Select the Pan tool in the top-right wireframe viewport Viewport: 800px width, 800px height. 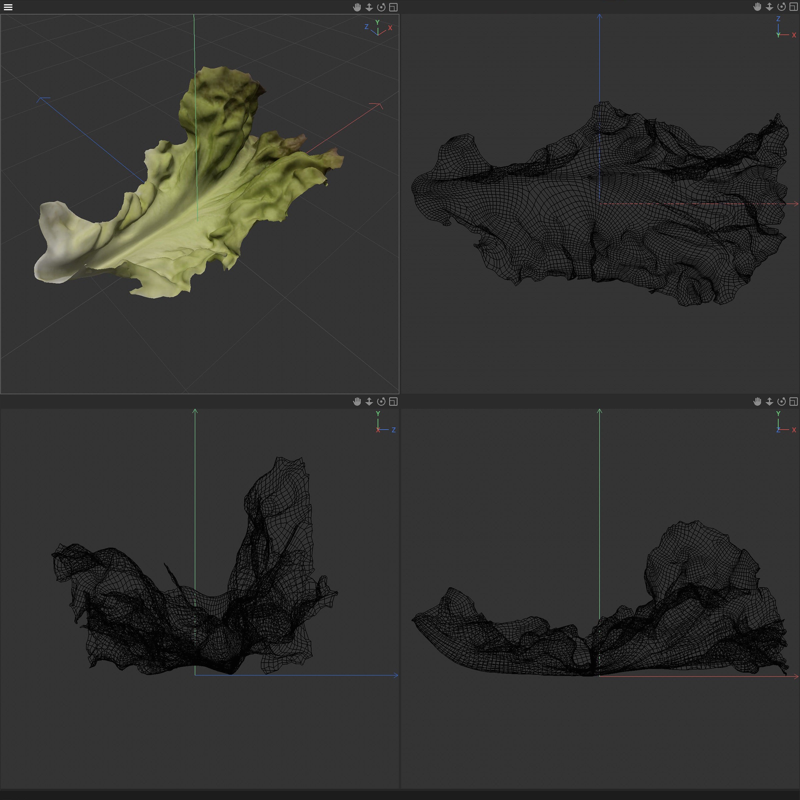(757, 7)
